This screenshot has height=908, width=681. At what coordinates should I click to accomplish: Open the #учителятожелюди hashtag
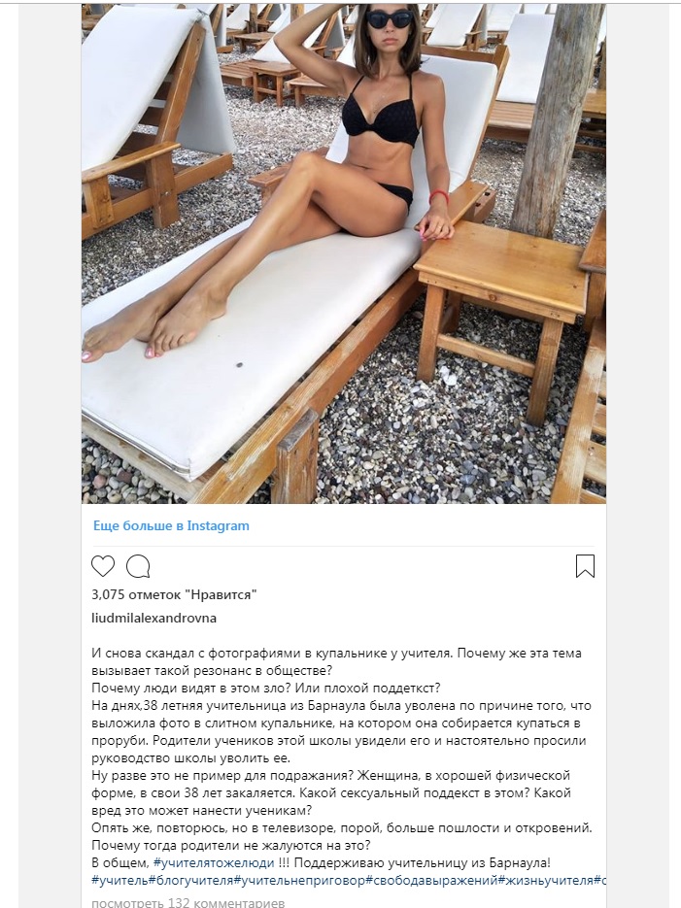[215, 862]
